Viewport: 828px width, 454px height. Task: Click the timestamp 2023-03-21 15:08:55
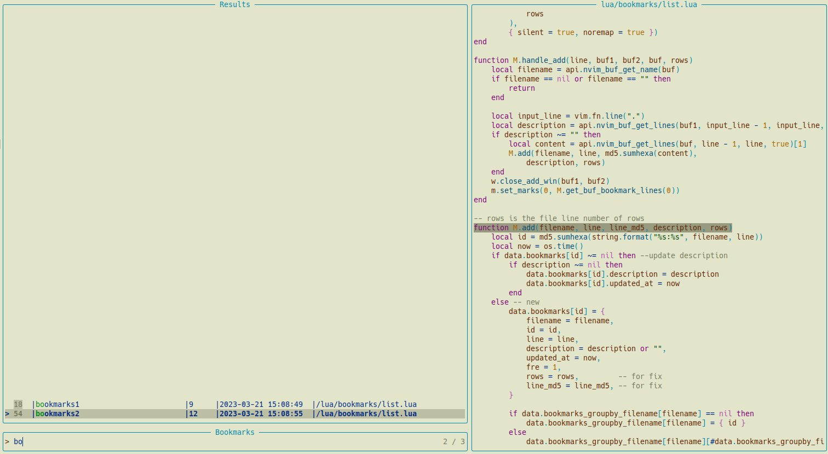[261, 414]
